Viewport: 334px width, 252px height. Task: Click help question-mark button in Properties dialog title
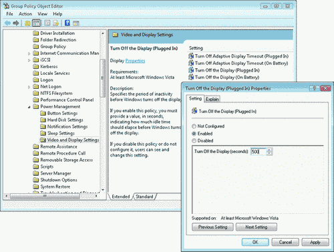click(314, 88)
